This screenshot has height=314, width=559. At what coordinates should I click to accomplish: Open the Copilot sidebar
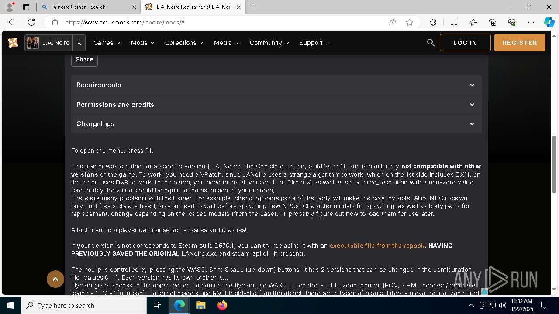click(549, 22)
